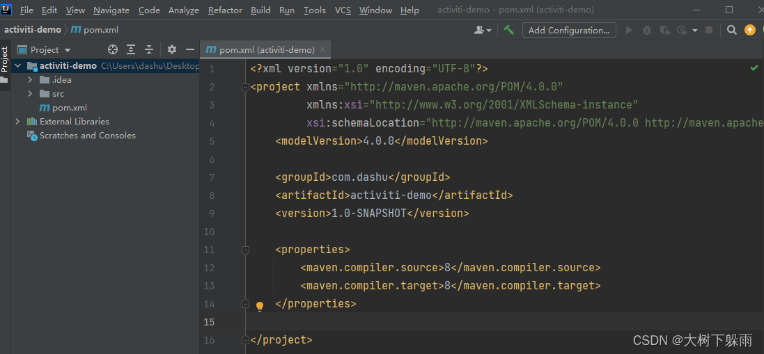Screen dimensions: 764x354
Task: Click the Debug bug icon
Action: (646, 30)
